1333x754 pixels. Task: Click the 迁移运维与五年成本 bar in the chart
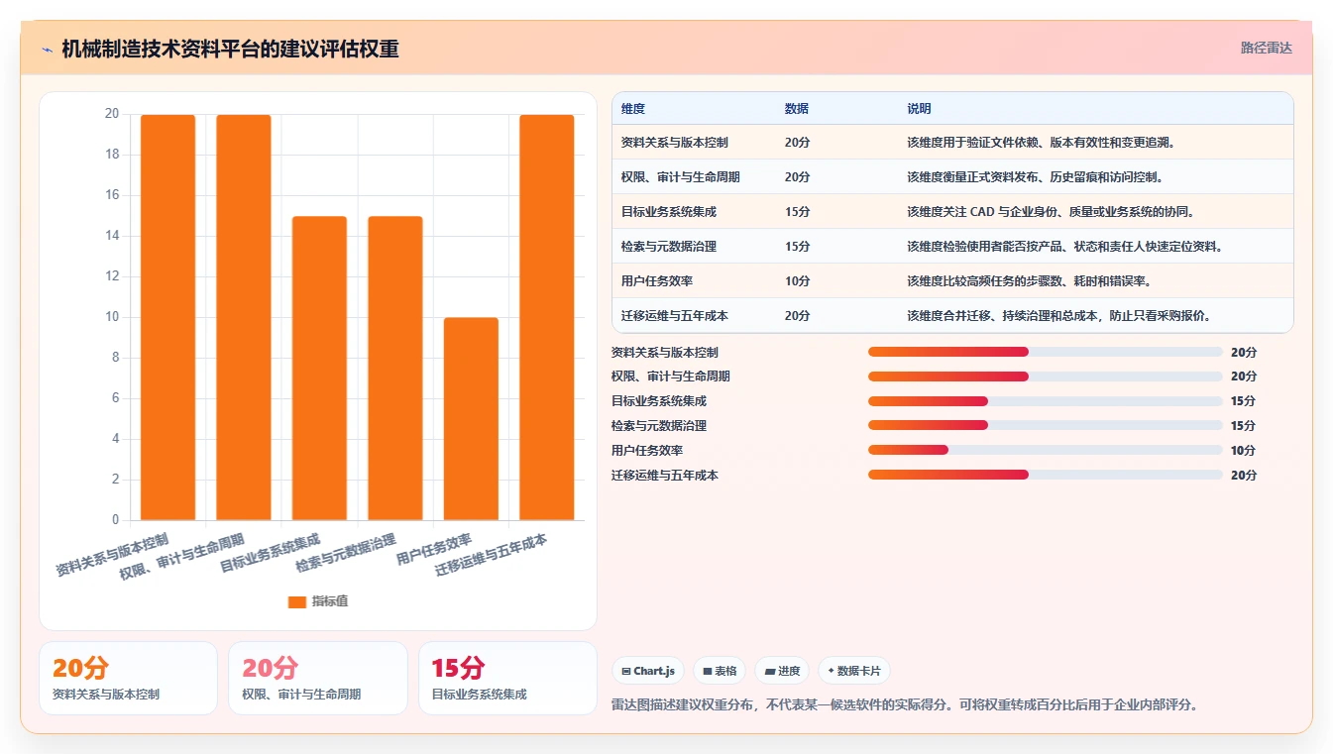(x=547, y=317)
